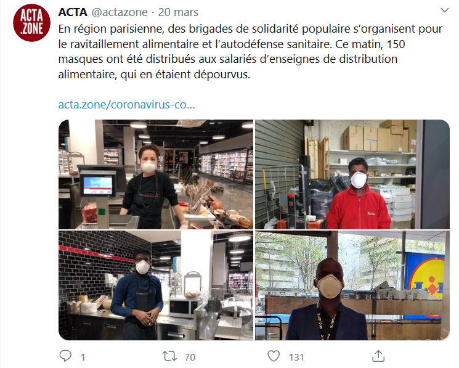Open the 20 mars timestamp link
This screenshot has width=459, height=368.
click(x=178, y=12)
